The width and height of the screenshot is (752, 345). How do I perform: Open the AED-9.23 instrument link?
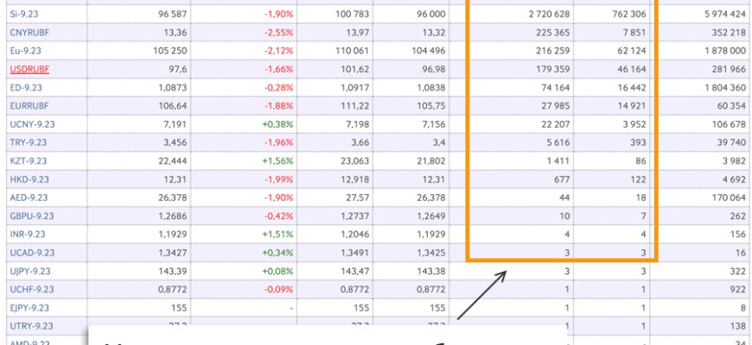click(x=29, y=198)
